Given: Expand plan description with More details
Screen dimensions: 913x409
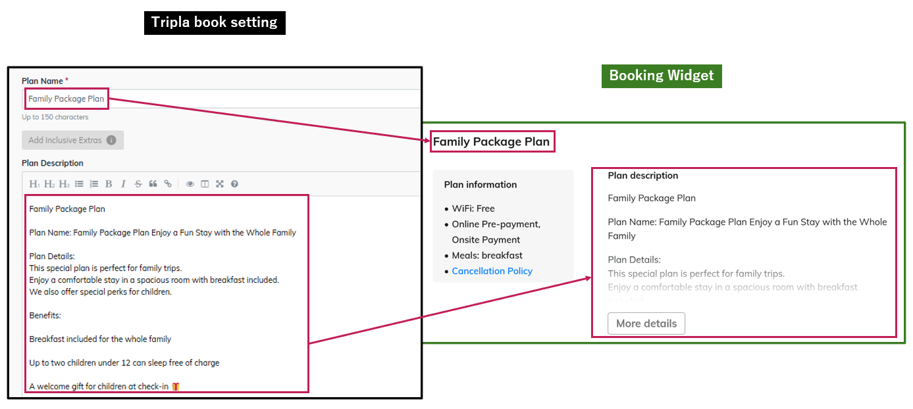Looking at the screenshot, I should [646, 324].
